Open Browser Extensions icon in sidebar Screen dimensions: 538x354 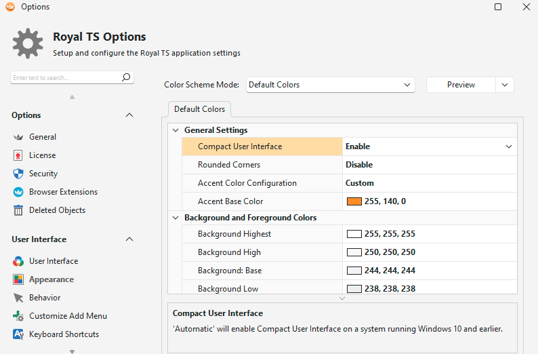click(18, 192)
